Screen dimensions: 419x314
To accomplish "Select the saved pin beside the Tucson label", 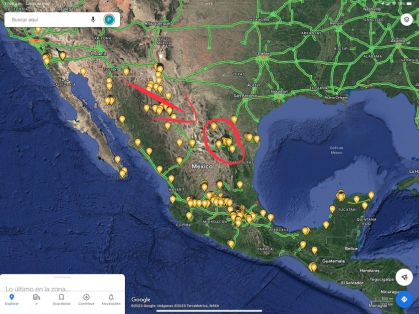I will click(126, 72).
